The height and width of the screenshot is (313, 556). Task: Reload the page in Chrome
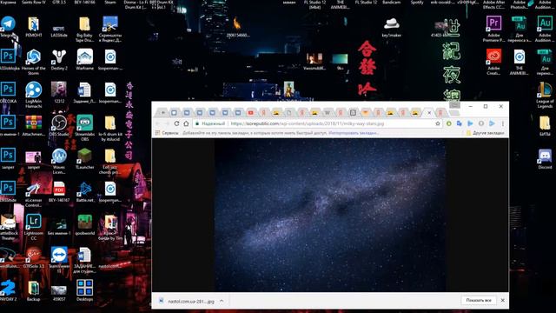click(176, 123)
